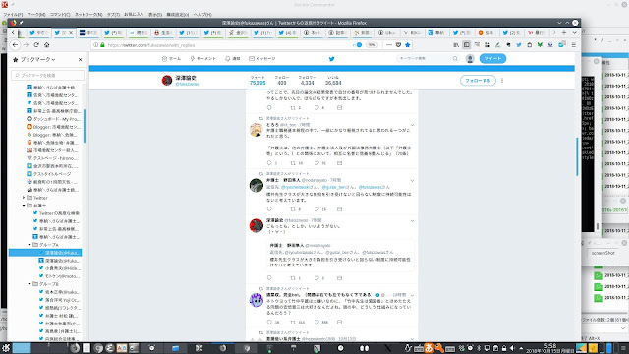Open the library icon in Firefox toolbar
The height and width of the screenshot is (354, 629).
click(x=456, y=45)
